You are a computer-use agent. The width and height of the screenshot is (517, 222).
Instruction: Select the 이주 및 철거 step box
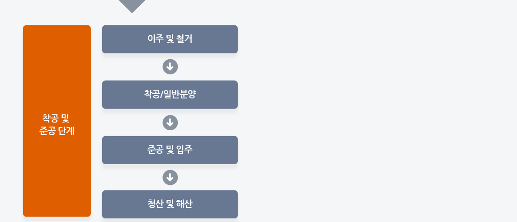tap(170, 39)
